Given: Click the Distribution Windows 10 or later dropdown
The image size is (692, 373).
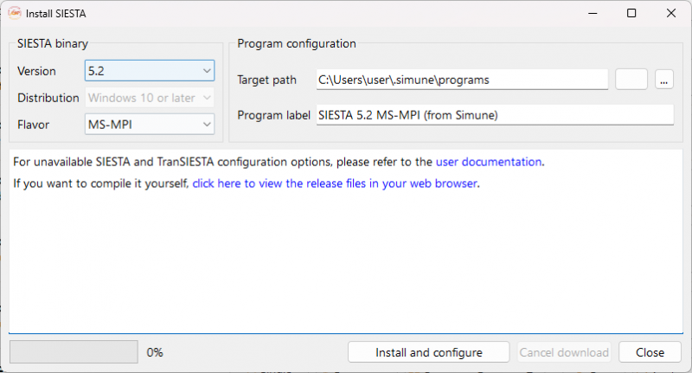Looking at the screenshot, I should [x=149, y=98].
